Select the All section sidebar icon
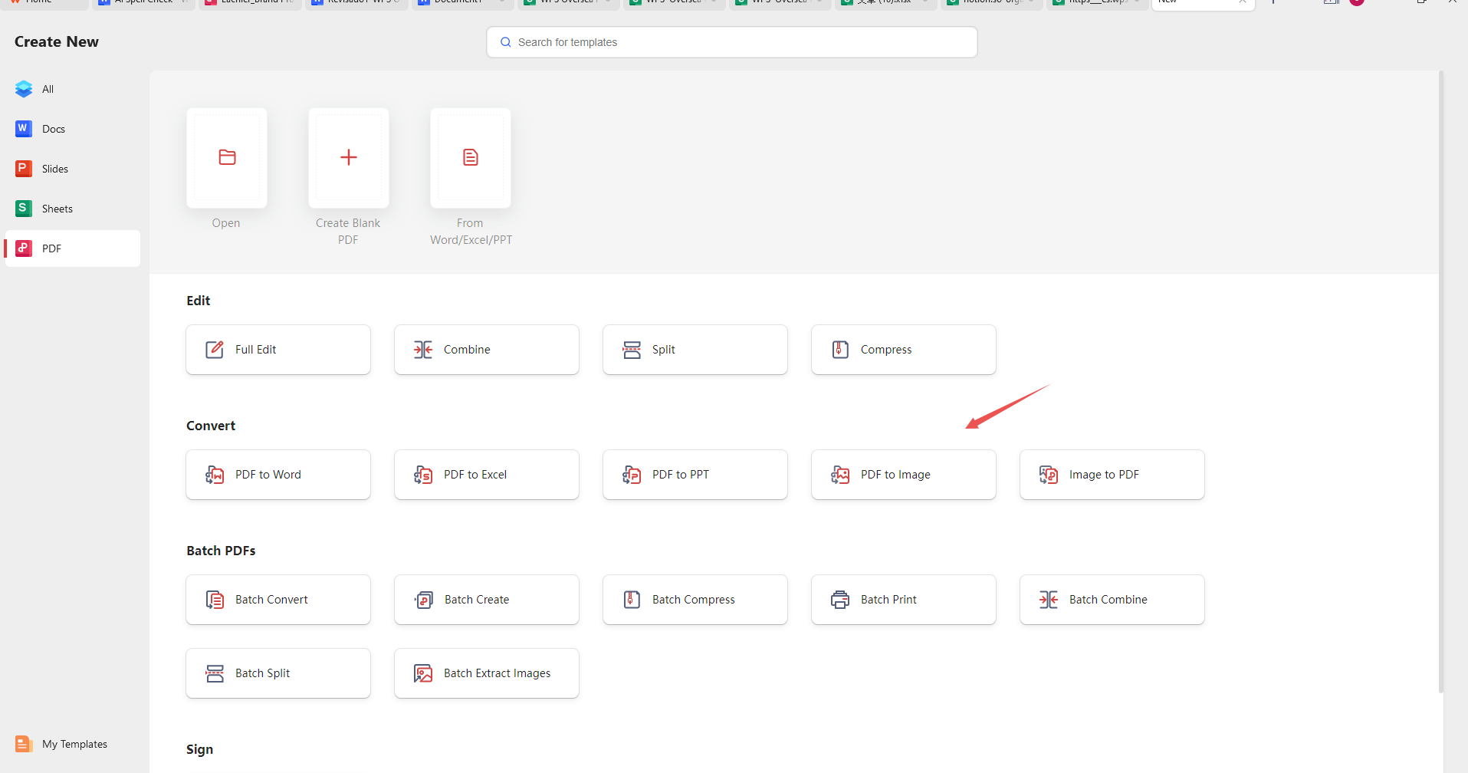This screenshot has height=773, width=1468. (24, 88)
